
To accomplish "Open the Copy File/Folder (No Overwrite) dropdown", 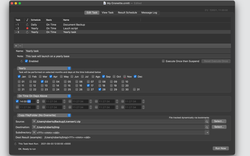I will (x=44, y=115).
